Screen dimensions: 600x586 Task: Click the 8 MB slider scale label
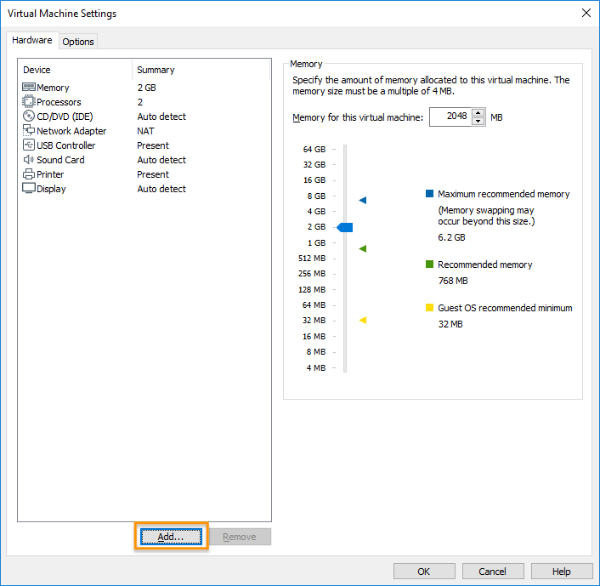315,351
